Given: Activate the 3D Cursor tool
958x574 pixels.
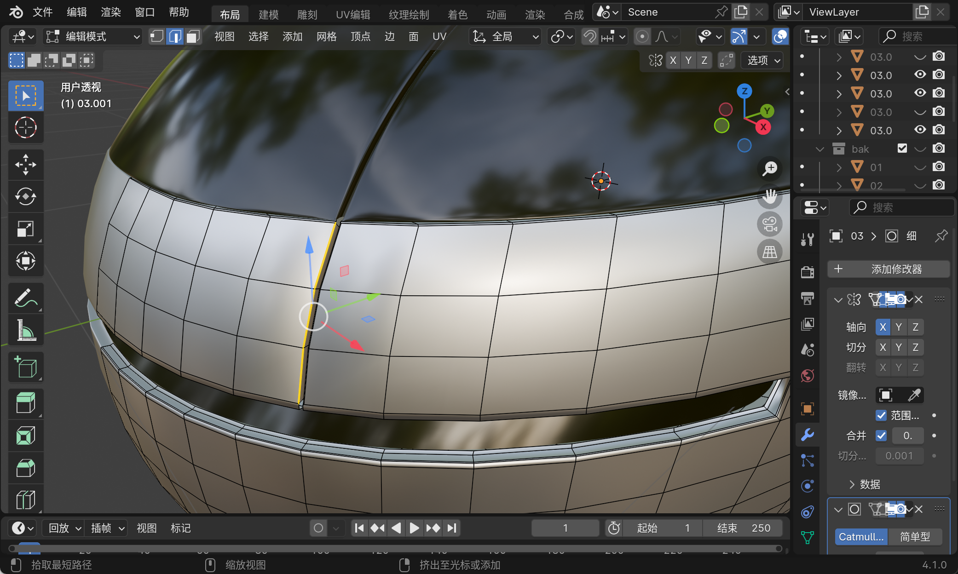Looking at the screenshot, I should click(x=26, y=127).
